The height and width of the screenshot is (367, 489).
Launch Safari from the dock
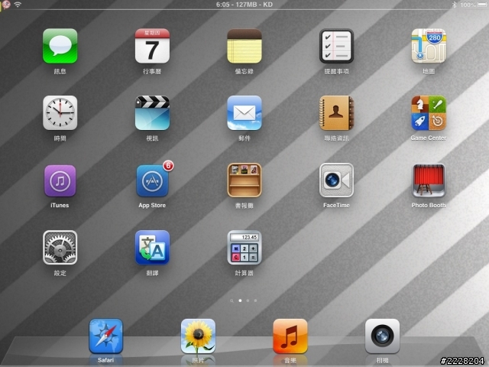[x=105, y=336]
